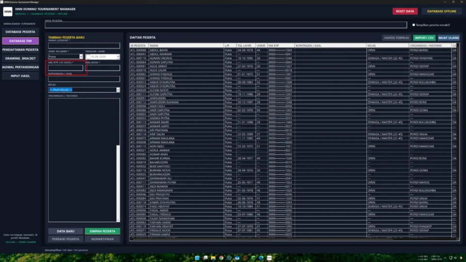Launch Google Chrome from the taskbar
The image size is (466, 262).
221,258
